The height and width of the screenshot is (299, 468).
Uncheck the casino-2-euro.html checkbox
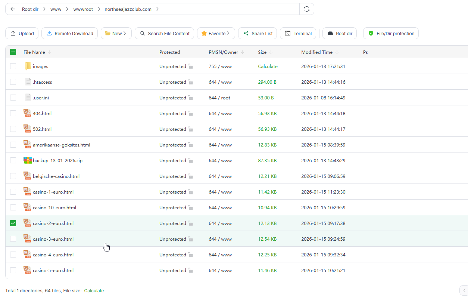click(x=13, y=223)
